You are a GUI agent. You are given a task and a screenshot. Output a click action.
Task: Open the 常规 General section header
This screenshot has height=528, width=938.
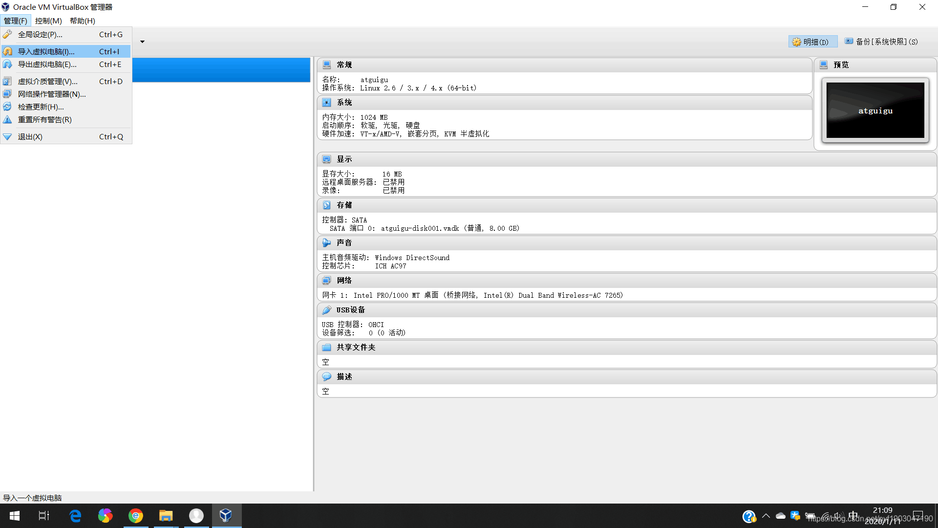pos(564,65)
